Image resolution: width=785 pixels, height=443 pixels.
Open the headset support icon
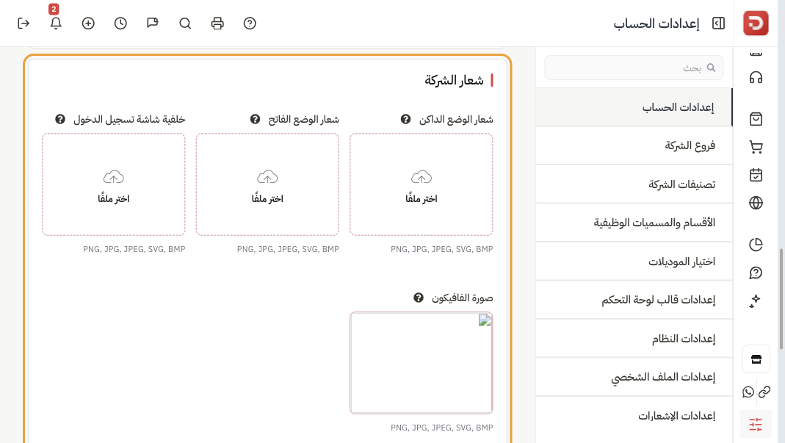(x=756, y=78)
